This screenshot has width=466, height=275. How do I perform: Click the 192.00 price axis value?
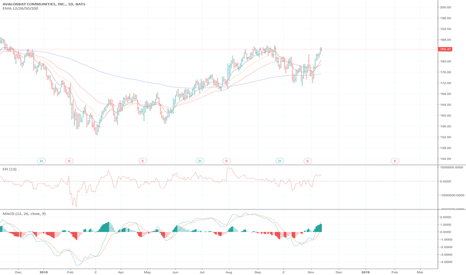[x=445, y=29]
